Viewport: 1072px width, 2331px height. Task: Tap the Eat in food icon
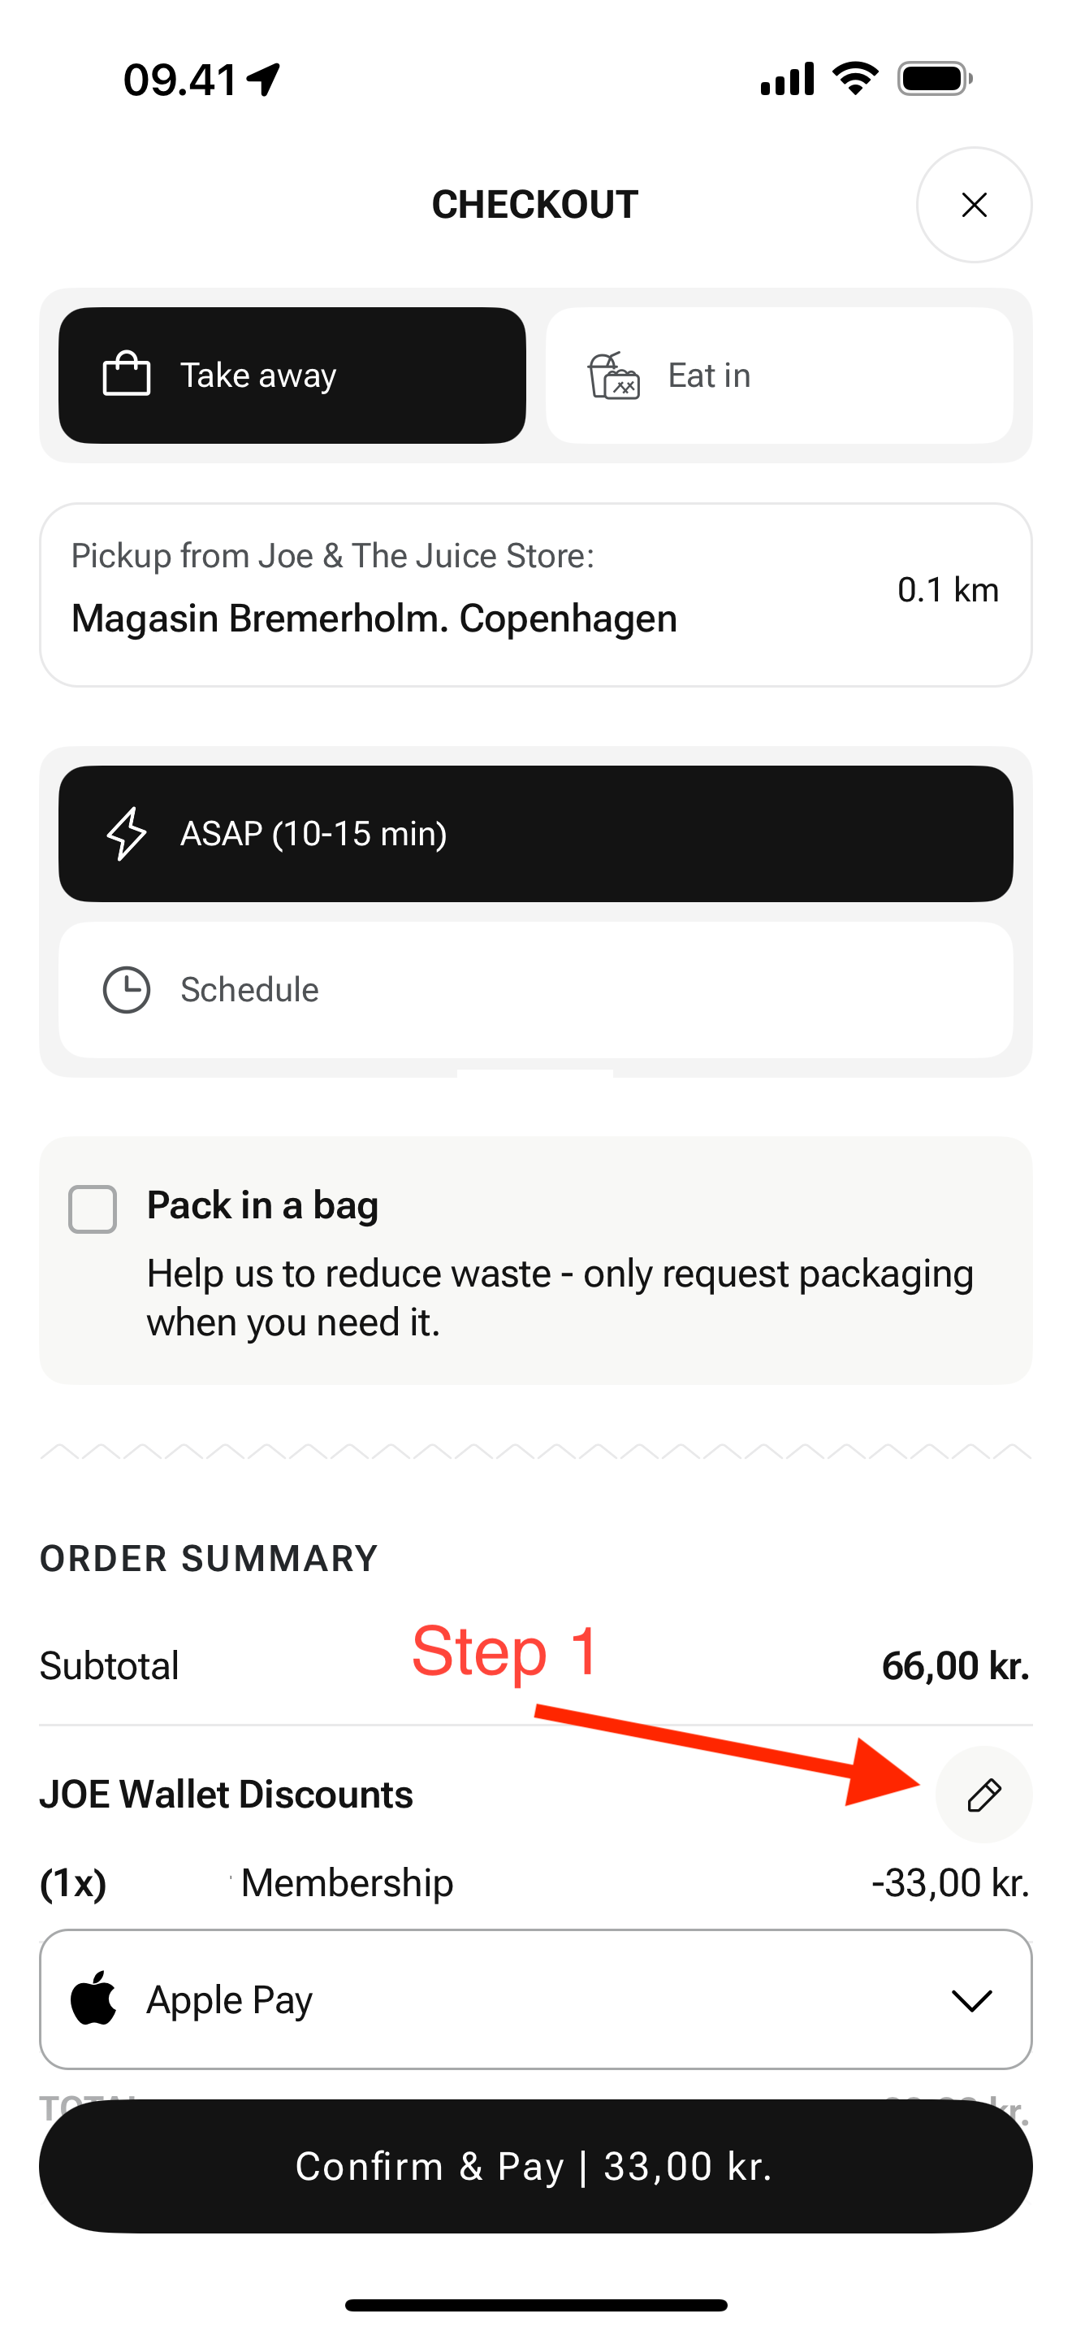614,376
